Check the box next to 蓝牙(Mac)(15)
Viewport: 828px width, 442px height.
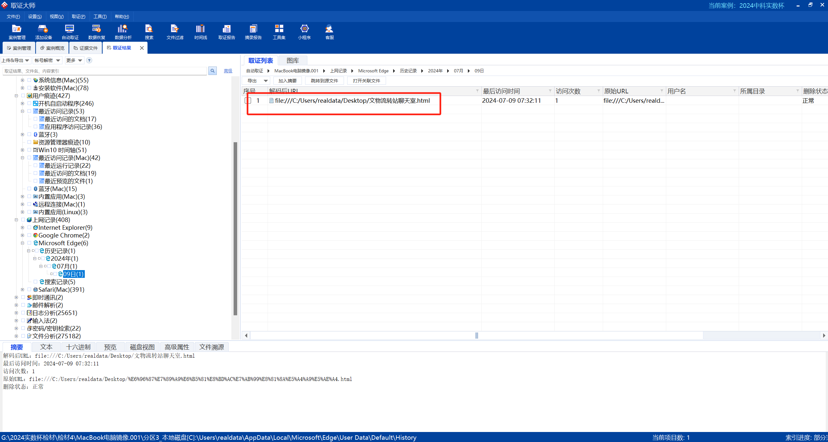(x=29, y=189)
